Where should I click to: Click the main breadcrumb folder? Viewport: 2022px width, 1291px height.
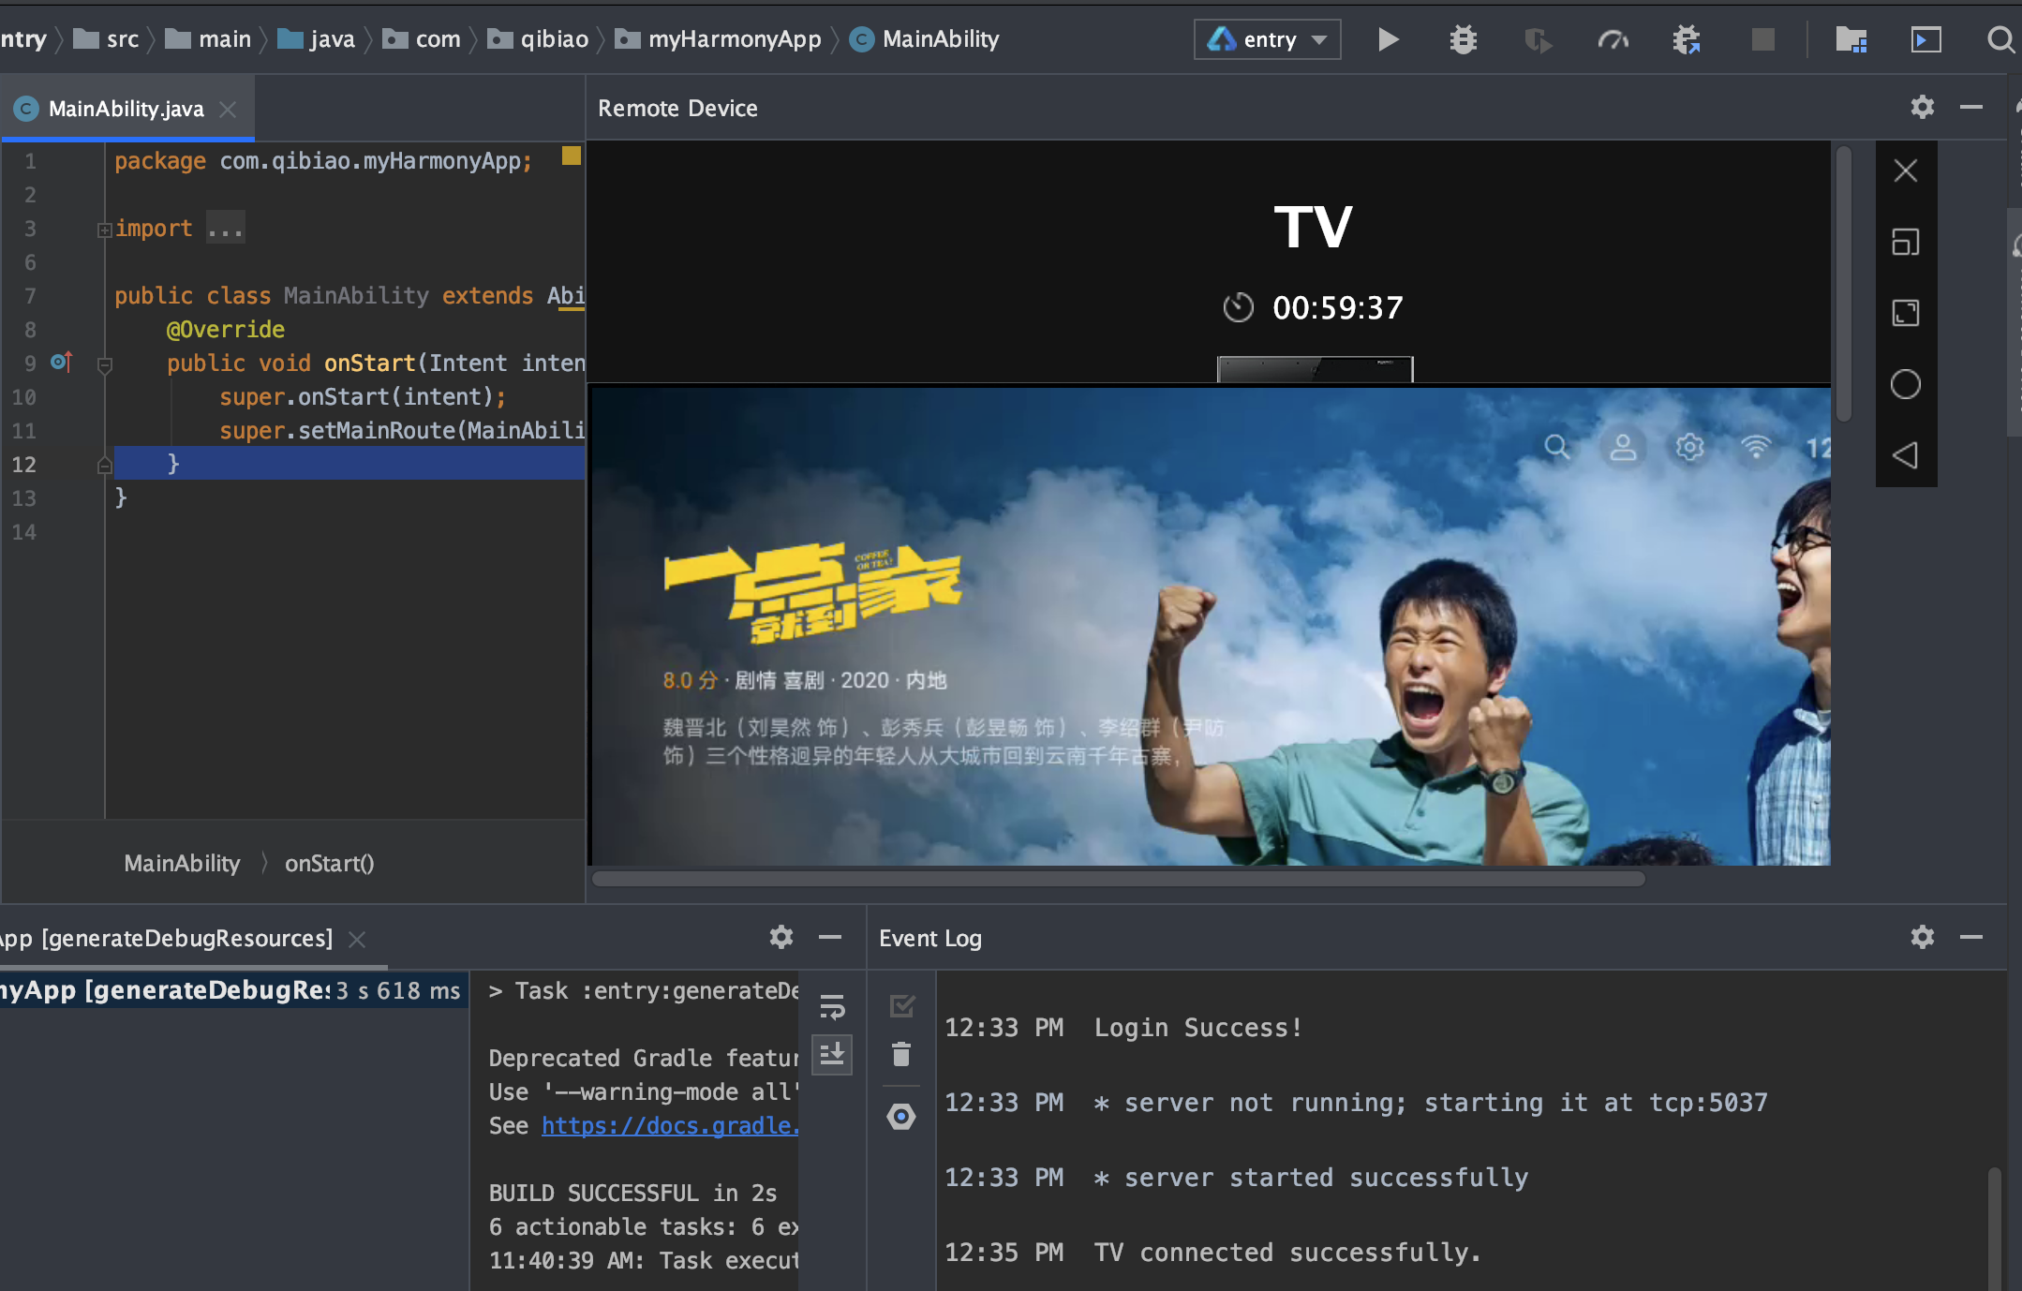click(208, 39)
